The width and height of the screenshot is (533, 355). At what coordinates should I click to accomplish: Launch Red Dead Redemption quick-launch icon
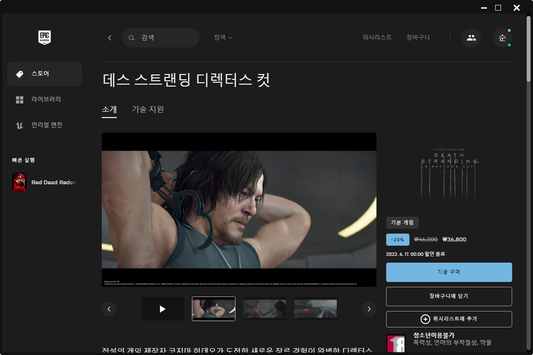(x=19, y=182)
